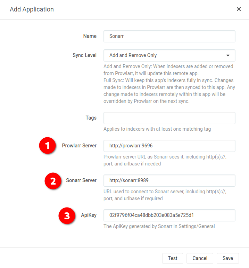Click the Tags label
249x268 pixels.
click(91, 118)
